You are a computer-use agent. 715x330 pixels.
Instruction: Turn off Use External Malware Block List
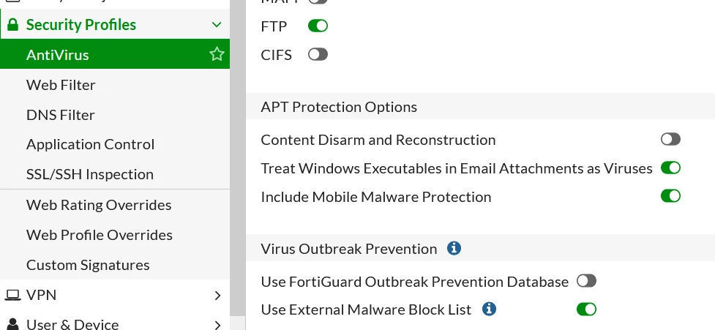[x=586, y=310]
